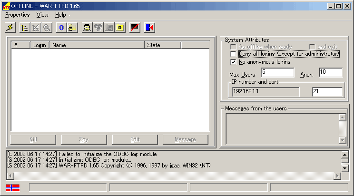The image size is (354, 196).
Task: Click the Message button
Action: (186, 139)
